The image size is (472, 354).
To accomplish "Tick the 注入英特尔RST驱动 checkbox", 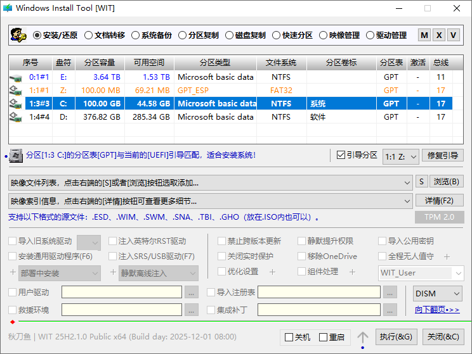I will coord(112,241).
